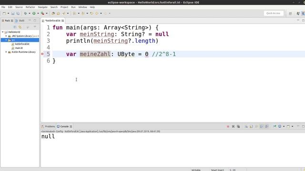This screenshot has width=305, height=171.
Task: Open the Refactor menu
Action: pyautogui.click(x=30, y=7)
